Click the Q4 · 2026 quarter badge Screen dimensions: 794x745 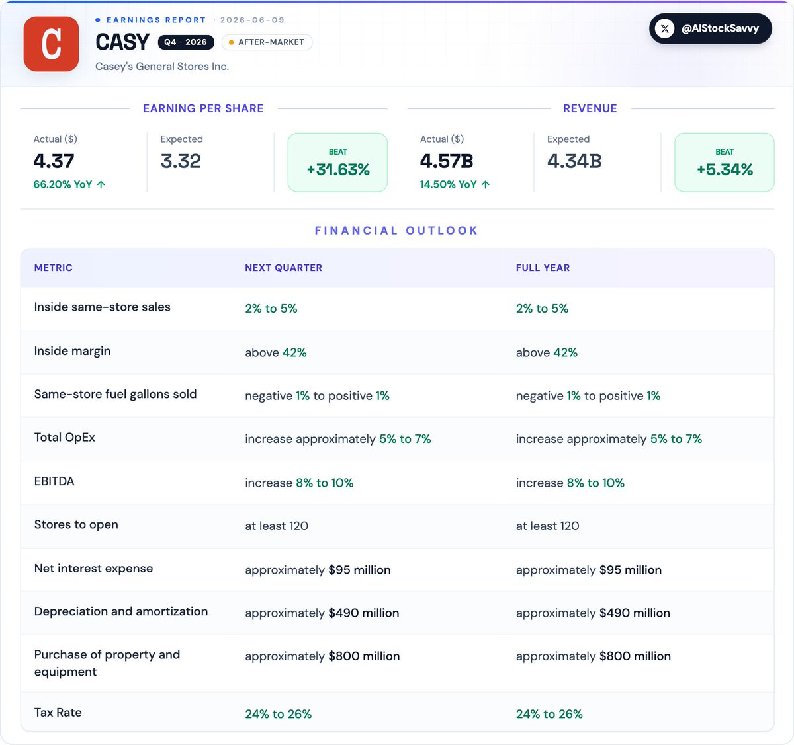(186, 42)
